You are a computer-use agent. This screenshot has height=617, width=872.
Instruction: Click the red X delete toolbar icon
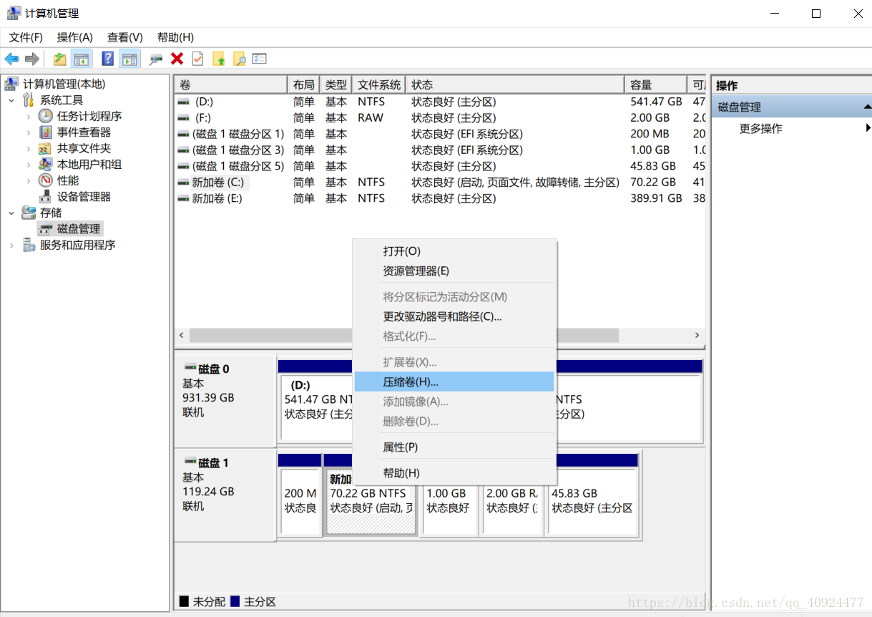(177, 59)
